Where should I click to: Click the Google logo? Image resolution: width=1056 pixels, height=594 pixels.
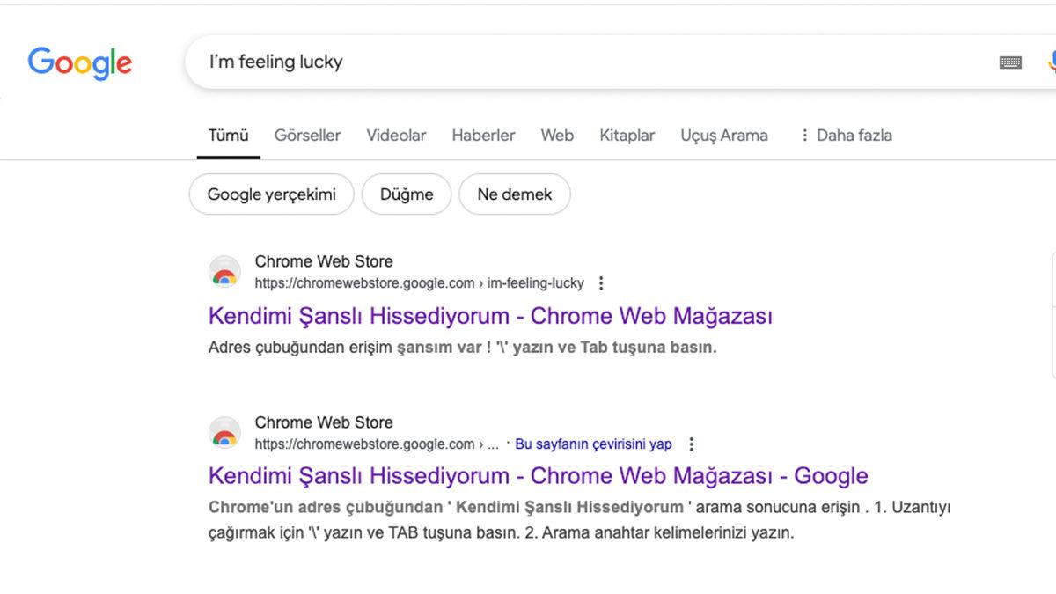[79, 63]
